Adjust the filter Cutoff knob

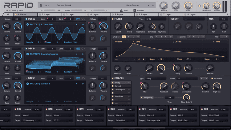[118, 26]
